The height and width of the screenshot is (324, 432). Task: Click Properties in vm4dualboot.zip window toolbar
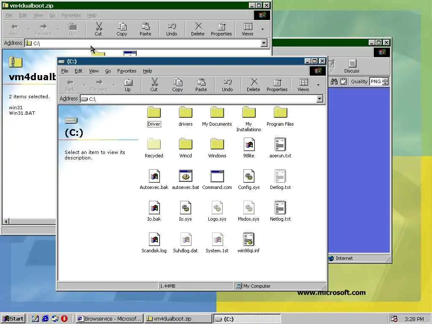point(221,29)
